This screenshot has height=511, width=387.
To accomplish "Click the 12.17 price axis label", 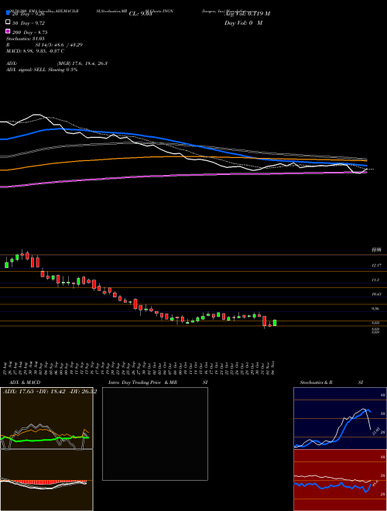I will (x=376, y=266).
